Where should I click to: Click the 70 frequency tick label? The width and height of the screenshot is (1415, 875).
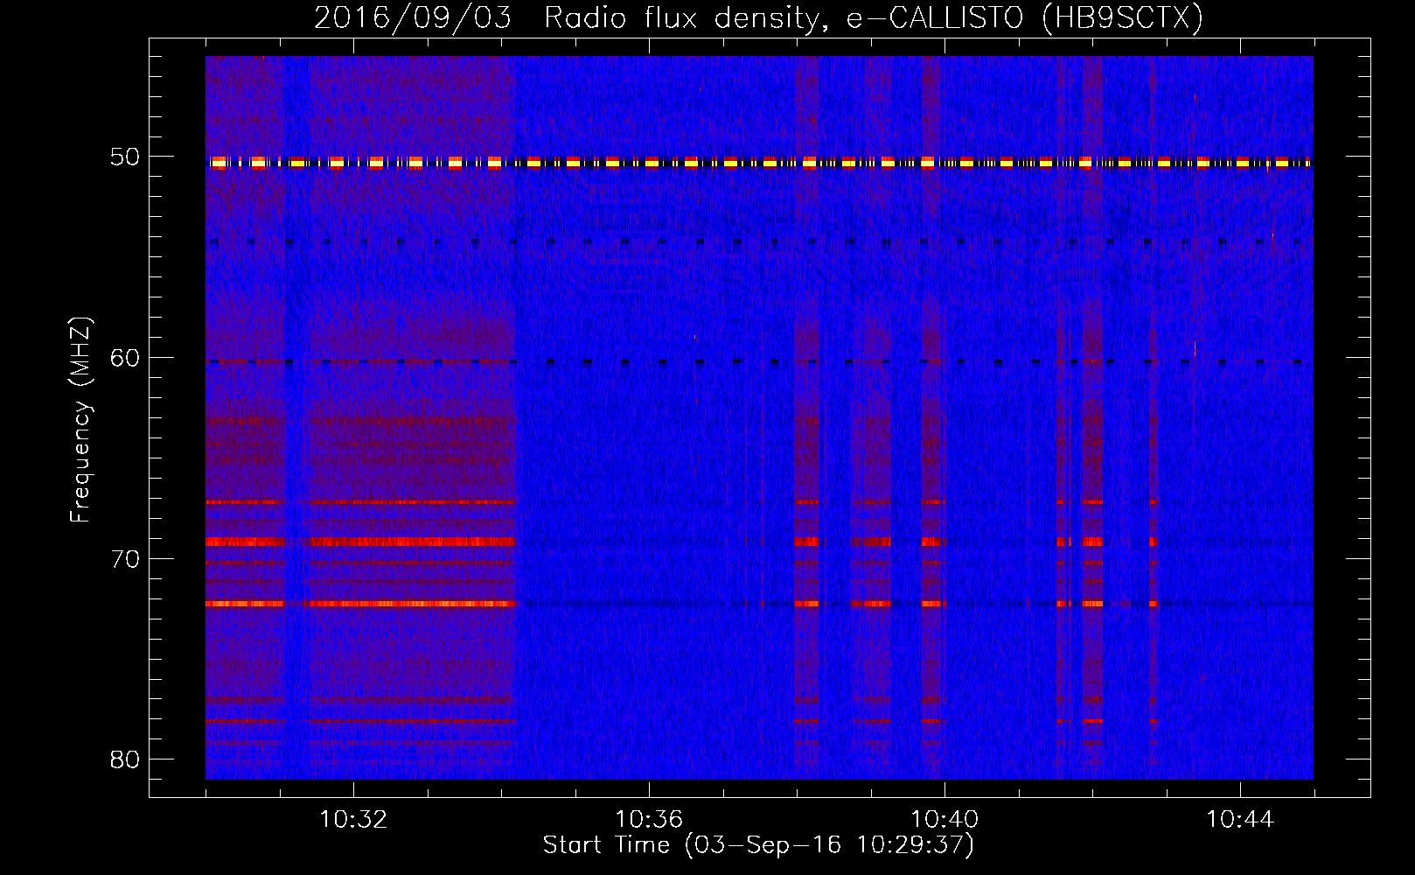coord(125,559)
